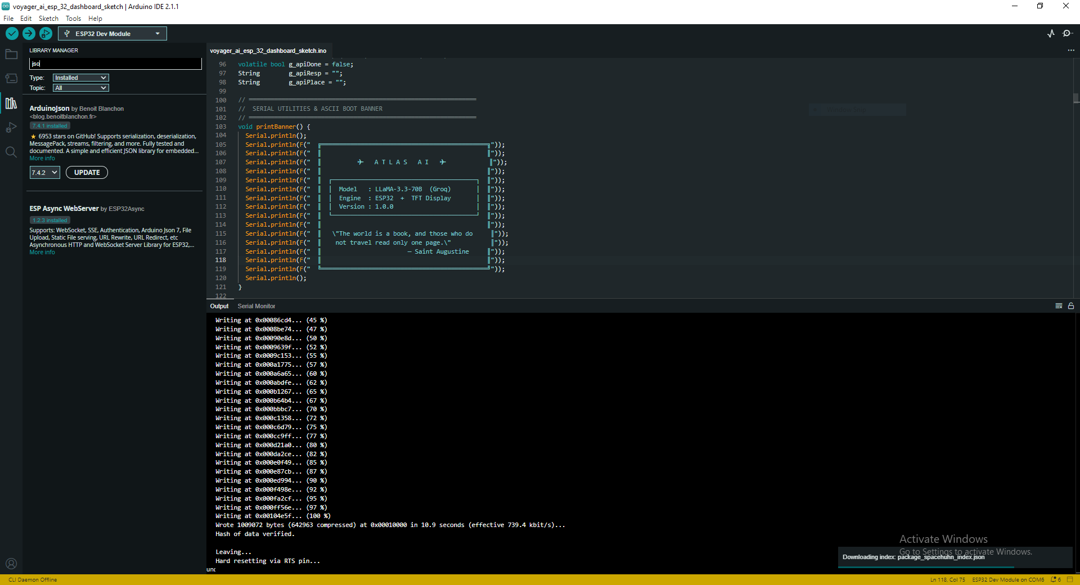Viewport: 1080px width, 585px height.
Task: Switch to the Output tab
Action: (219, 306)
